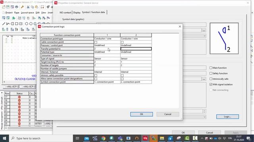Switch to the NO contact tab

pyautogui.click(x=65, y=12)
